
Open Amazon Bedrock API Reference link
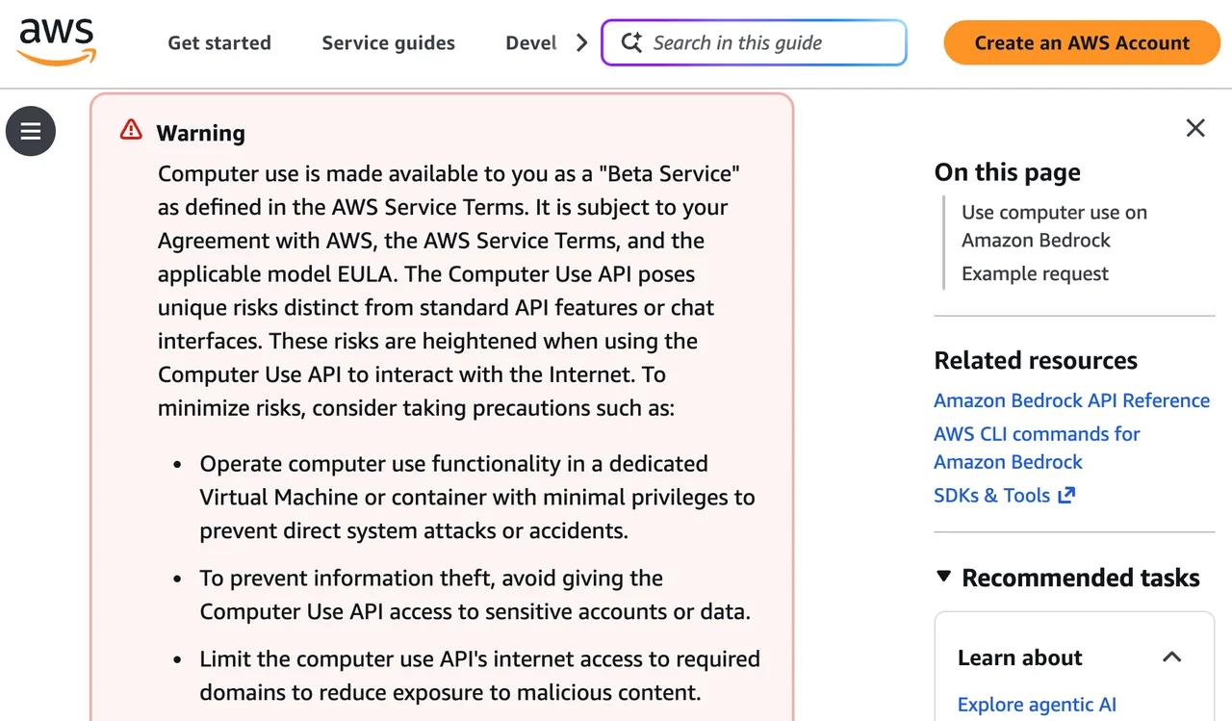tap(1071, 400)
